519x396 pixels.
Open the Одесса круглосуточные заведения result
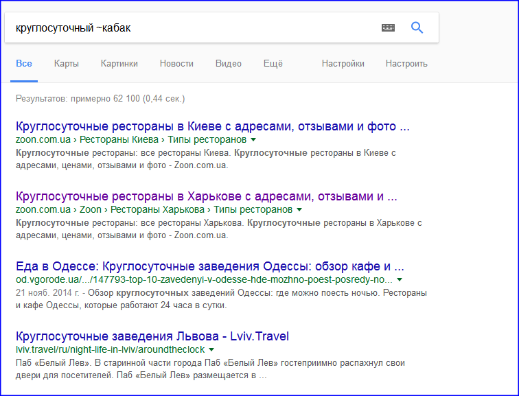(209, 266)
